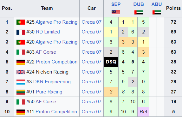Open Oreca 07 link in Pure Rxcing row
This screenshot has width=182, height=119.
[92, 92]
